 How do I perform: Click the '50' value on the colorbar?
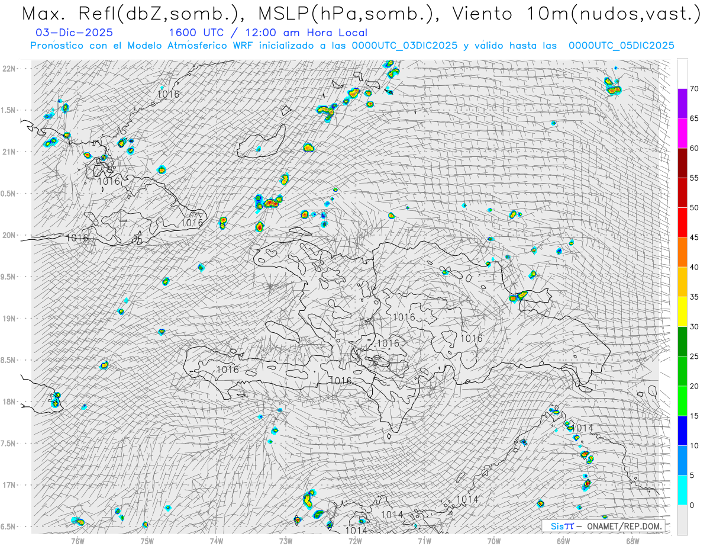point(694,208)
